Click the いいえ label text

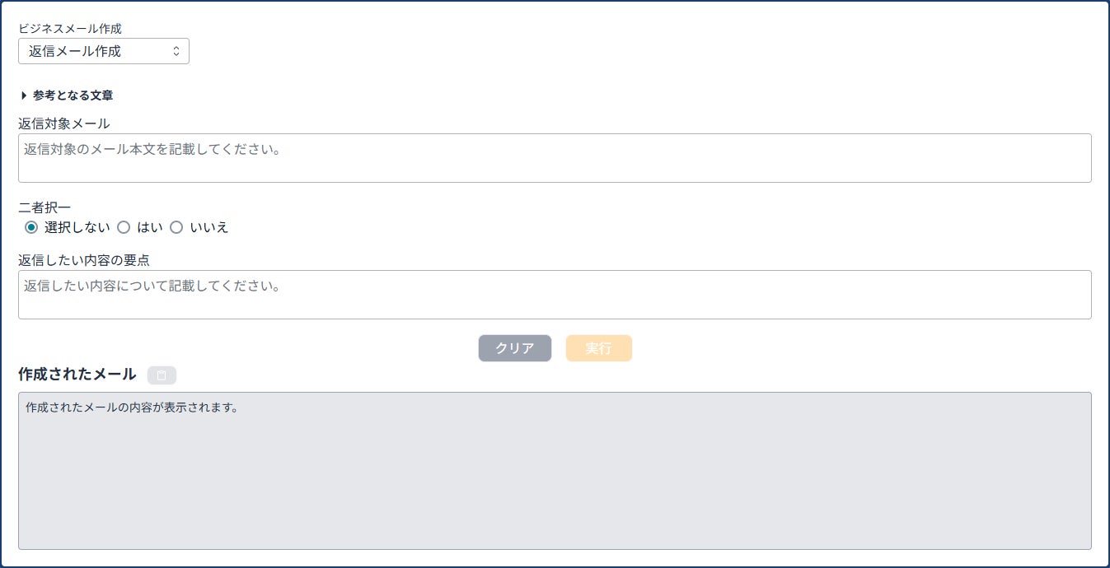tap(209, 227)
